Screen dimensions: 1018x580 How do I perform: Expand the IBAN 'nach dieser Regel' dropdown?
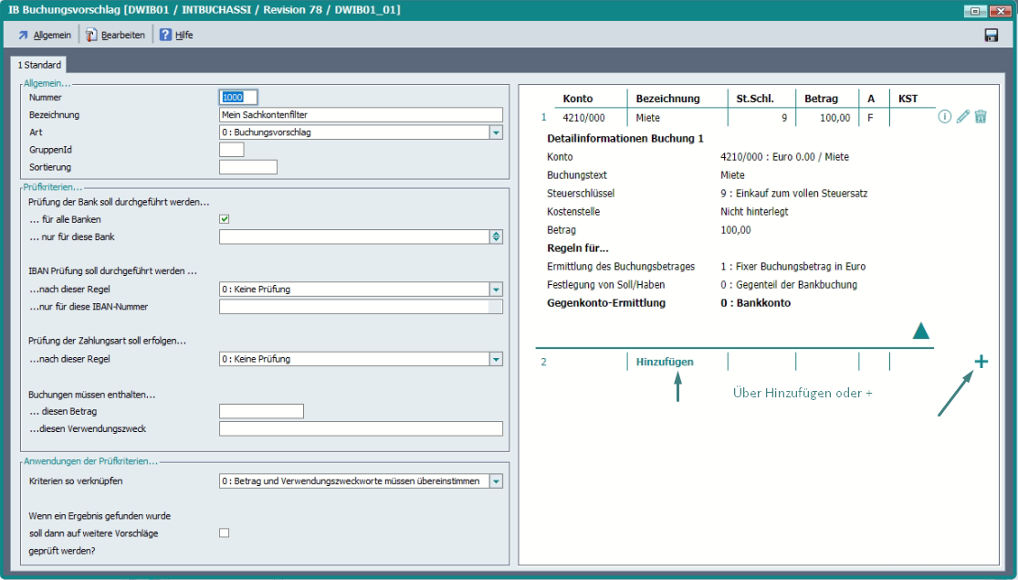pyautogui.click(x=496, y=290)
